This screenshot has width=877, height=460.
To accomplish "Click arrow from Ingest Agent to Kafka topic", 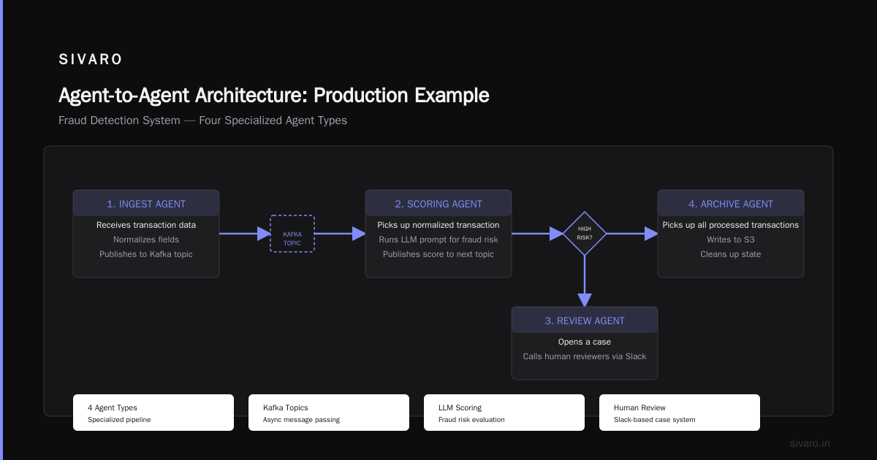I will click(x=245, y=234).
